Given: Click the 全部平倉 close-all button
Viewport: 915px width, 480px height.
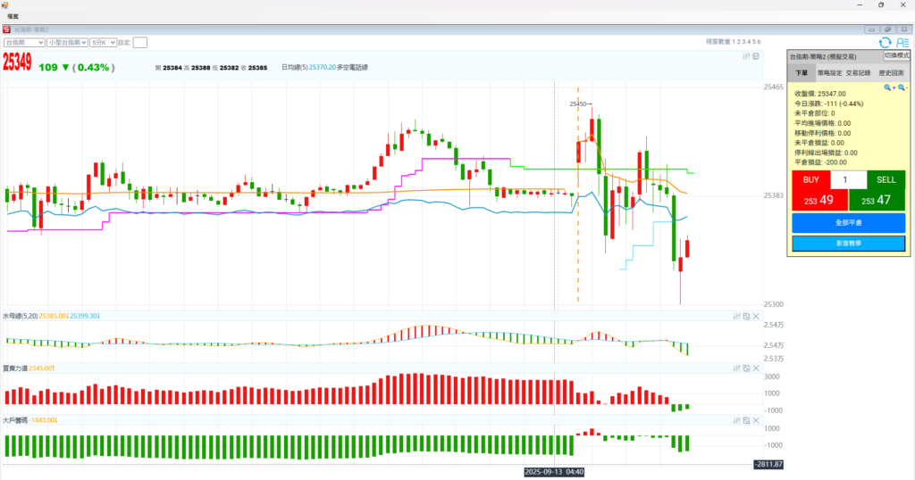Looking at the screenshot, I should [x=848, y=222].
